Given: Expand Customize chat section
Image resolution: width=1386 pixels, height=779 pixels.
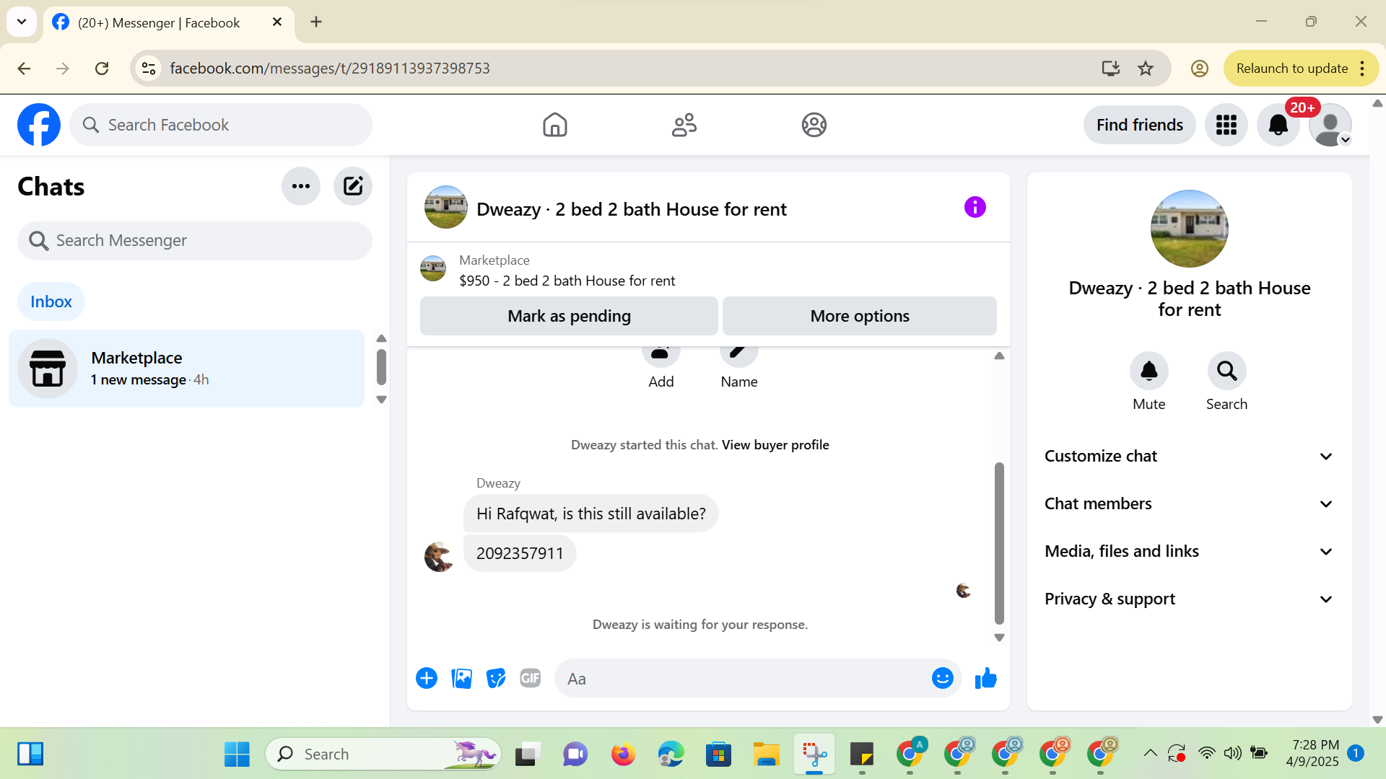Looking at the screenshot, I should (1189, 457).
